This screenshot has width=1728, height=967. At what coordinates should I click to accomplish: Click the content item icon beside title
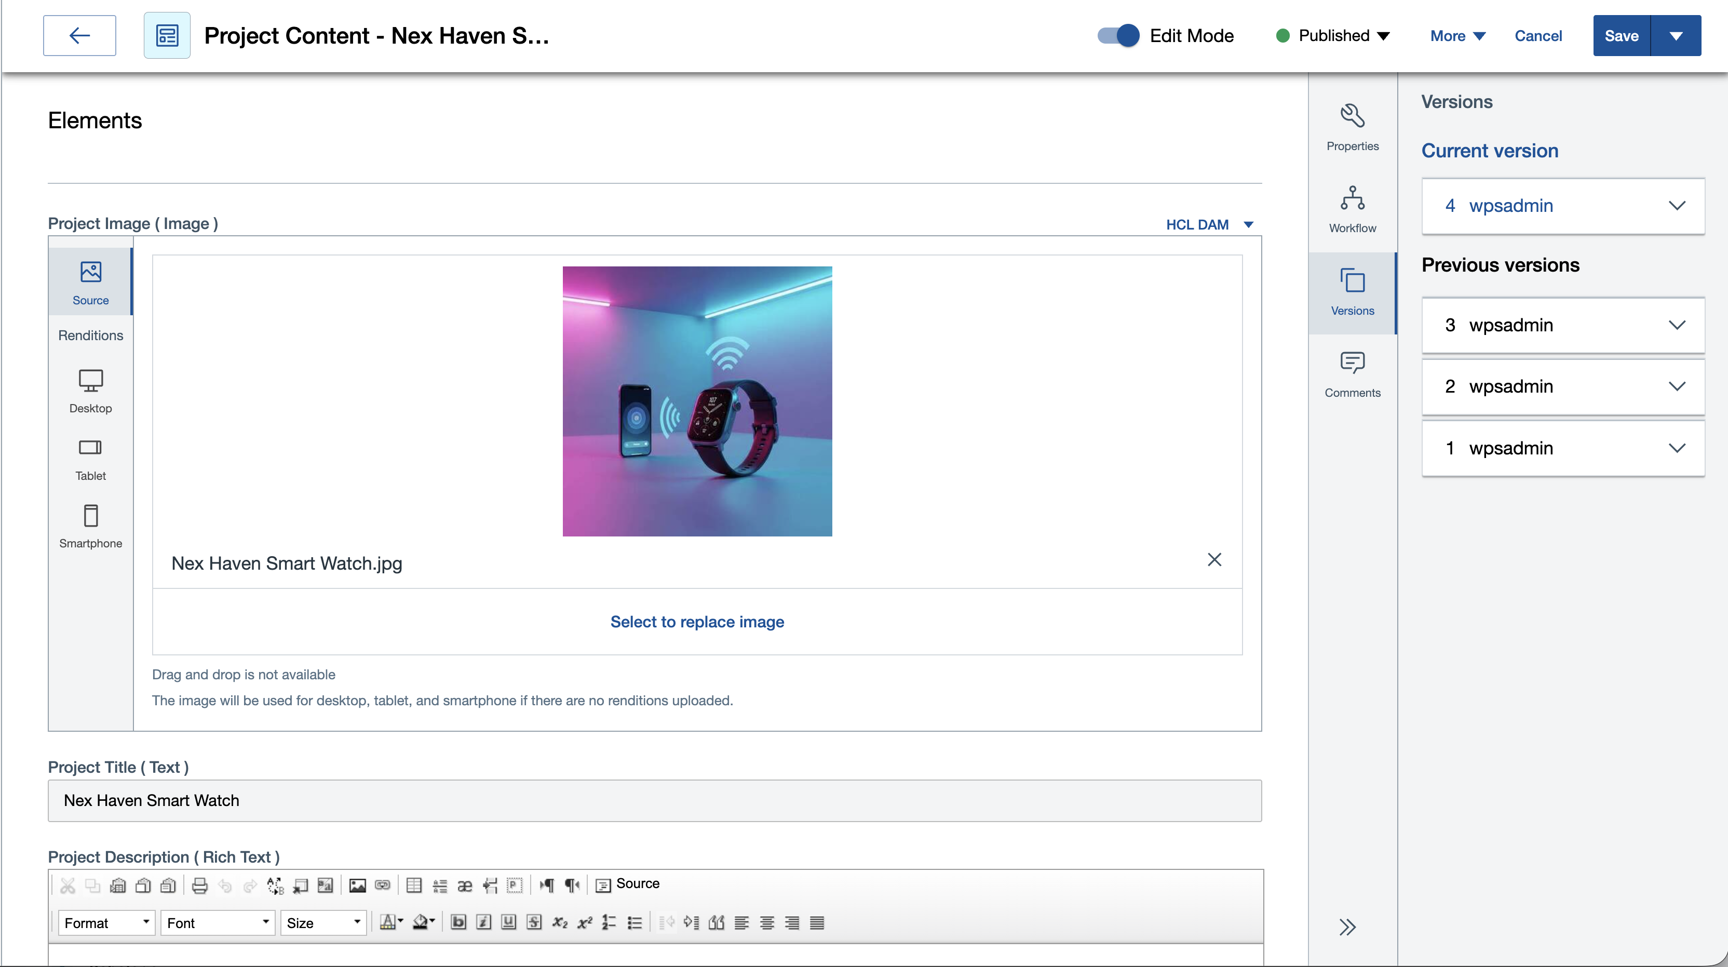[x=167, y=35]
